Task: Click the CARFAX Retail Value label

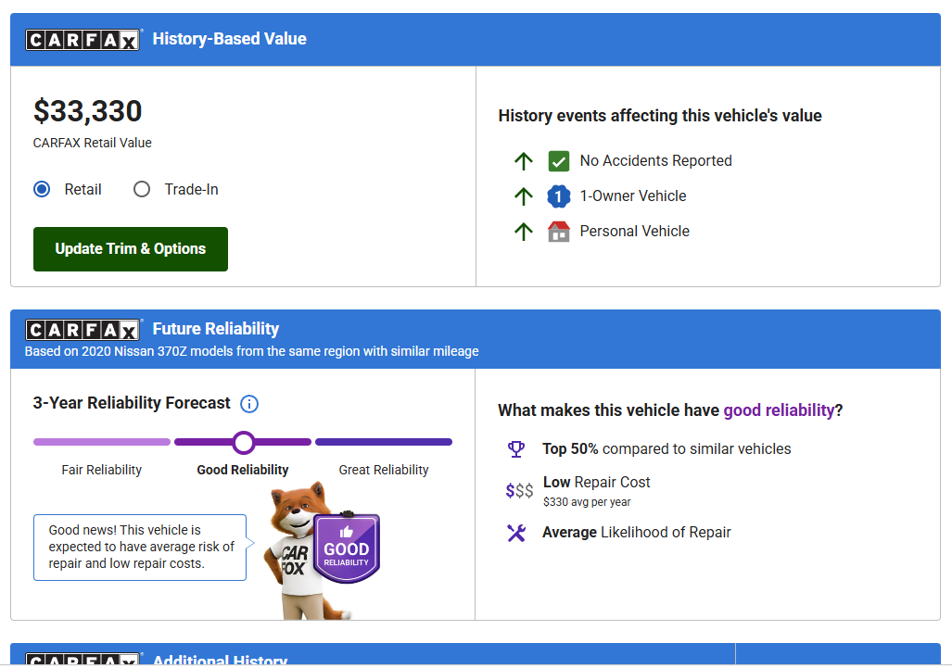Action: (x=93, y=144)
